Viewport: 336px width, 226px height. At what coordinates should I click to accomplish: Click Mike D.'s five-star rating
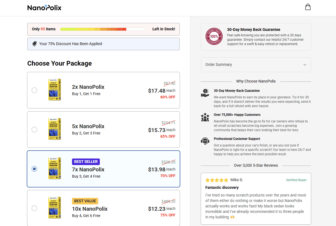click(217, 180)
